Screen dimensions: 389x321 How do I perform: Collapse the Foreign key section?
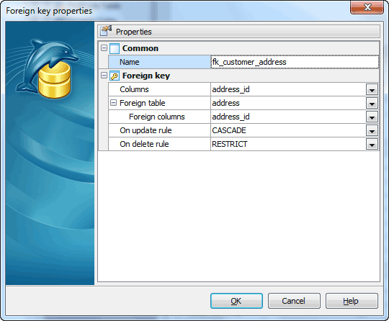pyautogui.click(x=104, y=75)
